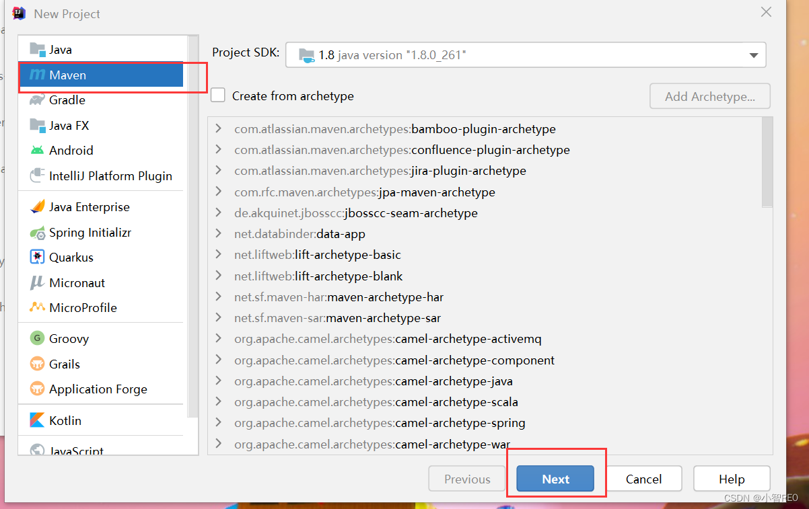The width and height of the screenshot is (809, 509).
Task: Choose Kotlin project type label
Action: 65,420
